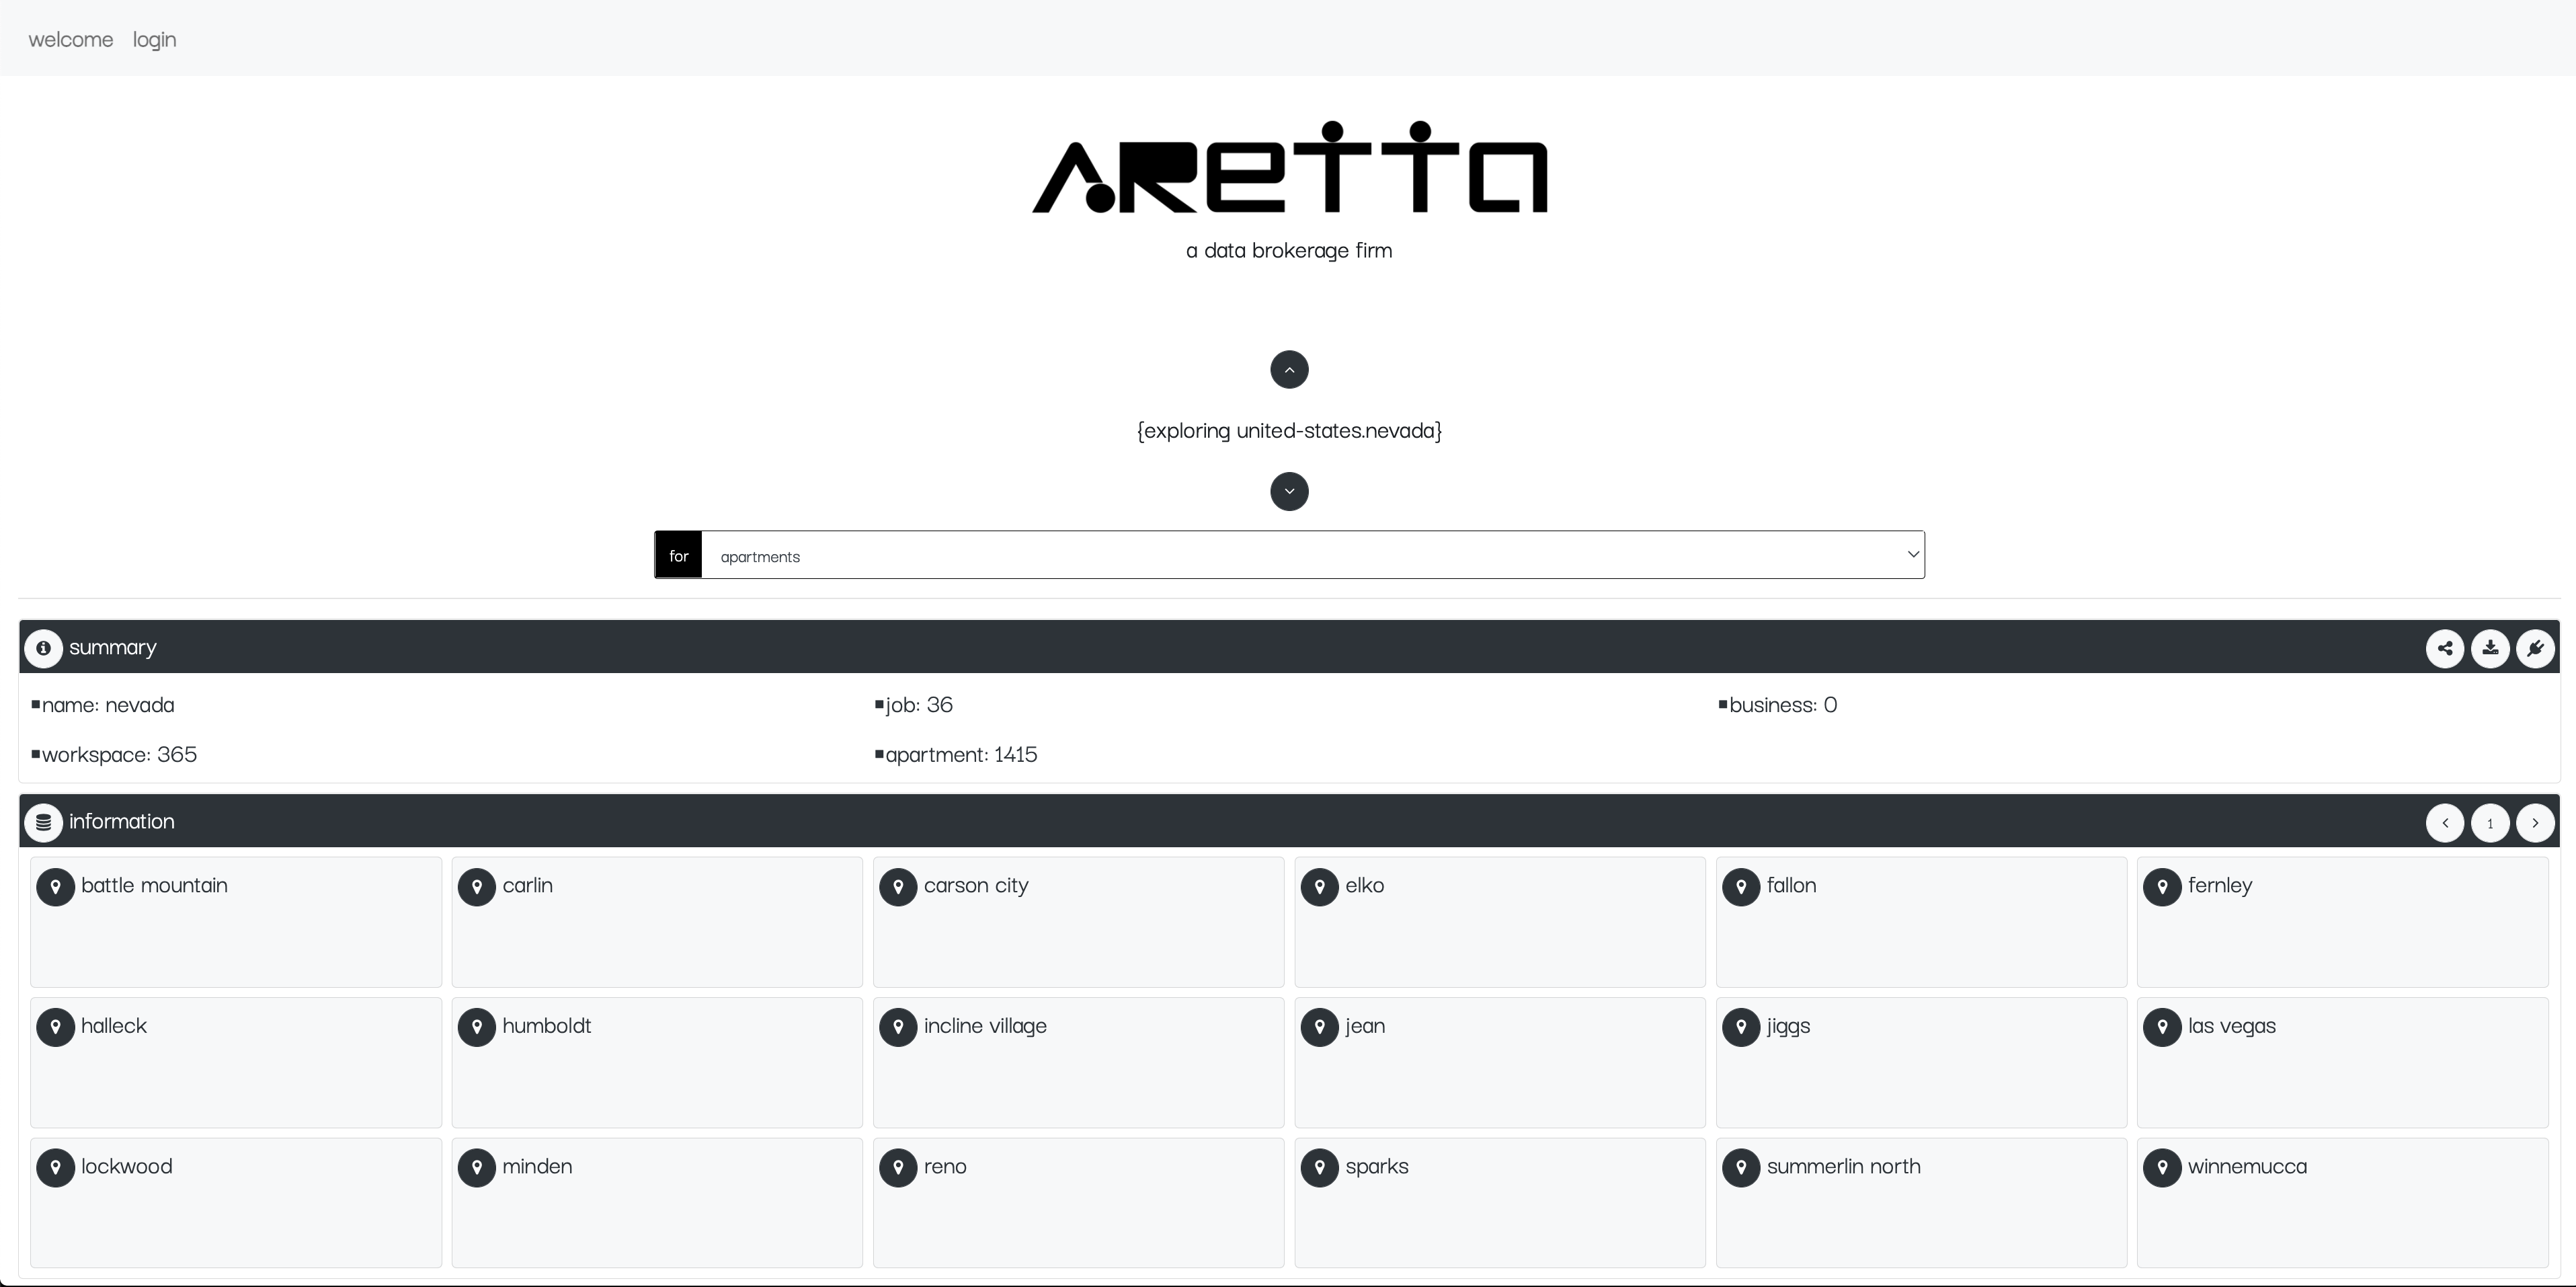Click the reno location pin icon
Image resolution: width=2576 pixels, height=1287 pixels.
[x=898, y=1168]
